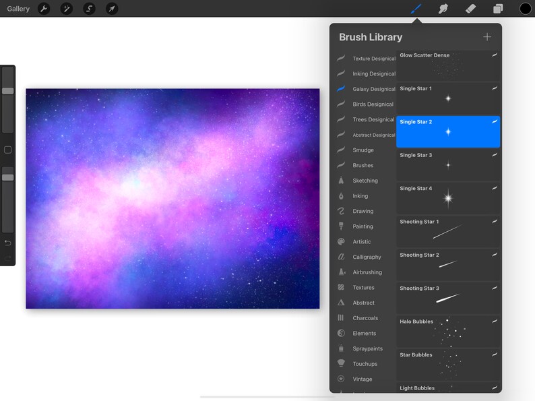The height and width of the screenshot is (401, 535).
Task: Open the Actions wrench menu
Action: tap(44, 9)
